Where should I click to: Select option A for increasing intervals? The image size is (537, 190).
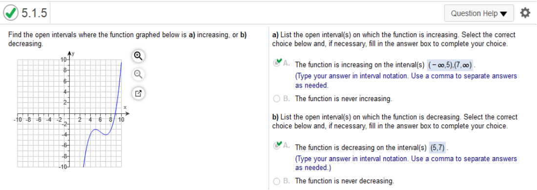[x=277, y=63]
